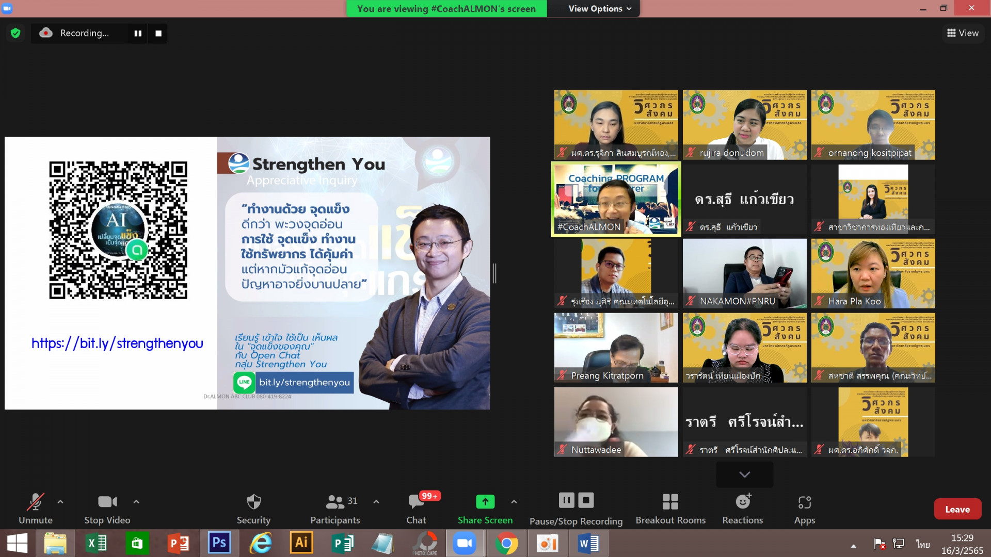Screen dimensions: 991x557
Task: Open Internet Explorer from taskbar
Action: coord(260,544)
